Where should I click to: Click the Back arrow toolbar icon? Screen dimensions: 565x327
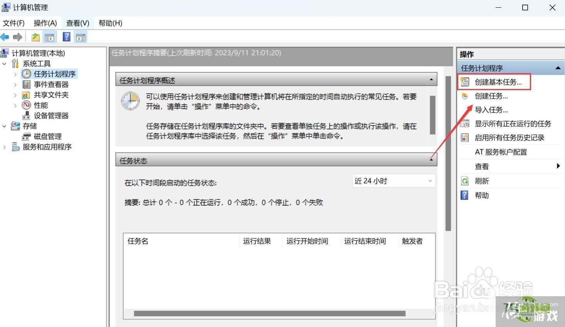point(5,37)
